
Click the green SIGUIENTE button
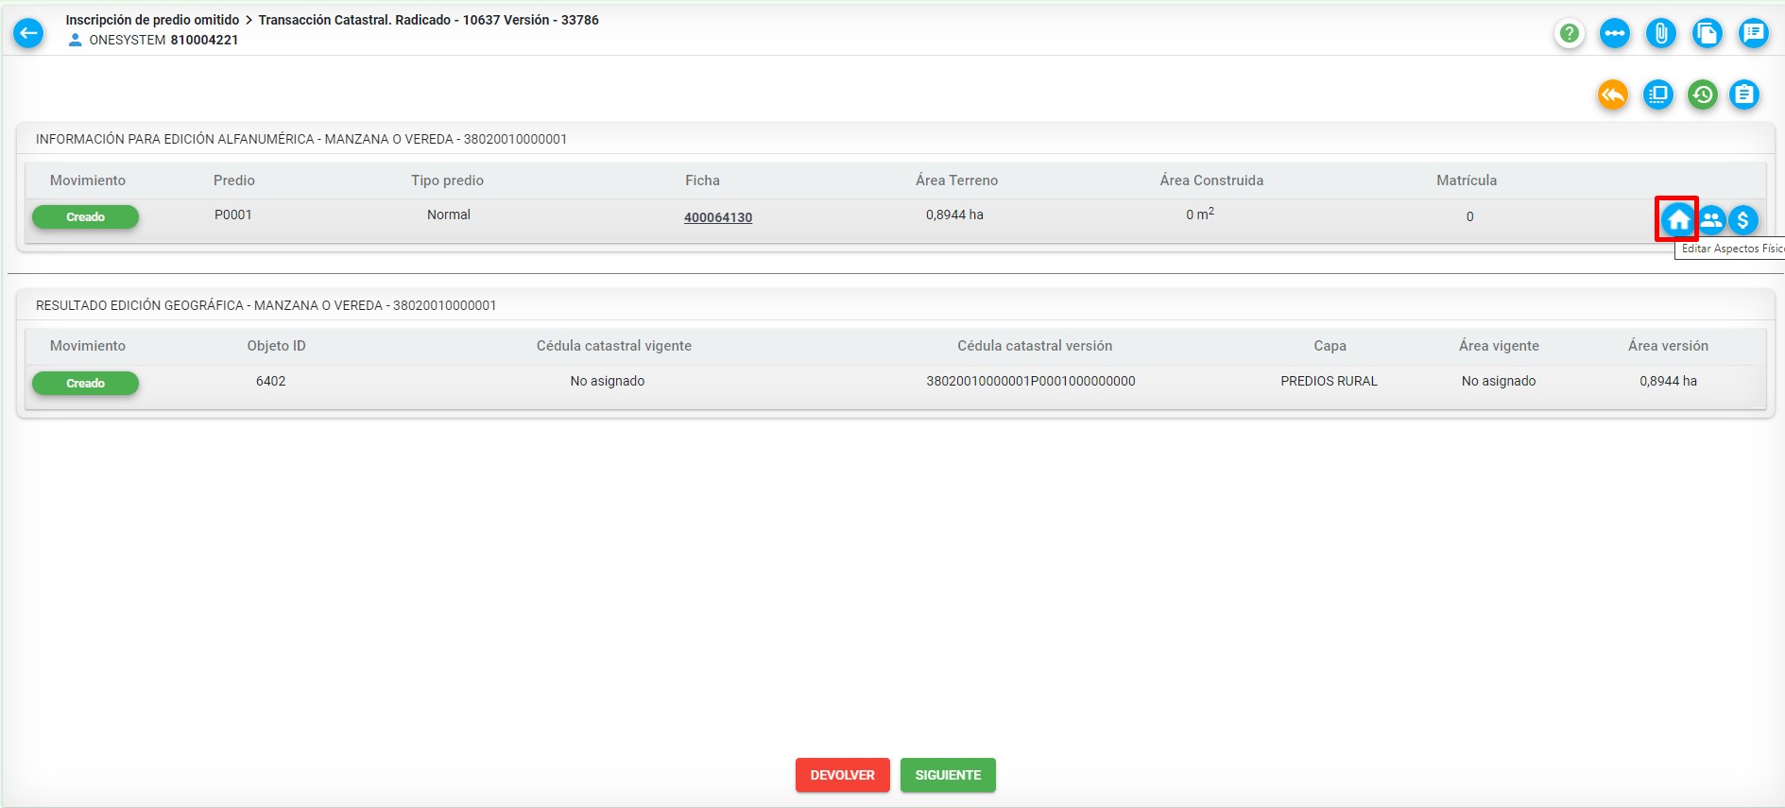coord(948,775)
